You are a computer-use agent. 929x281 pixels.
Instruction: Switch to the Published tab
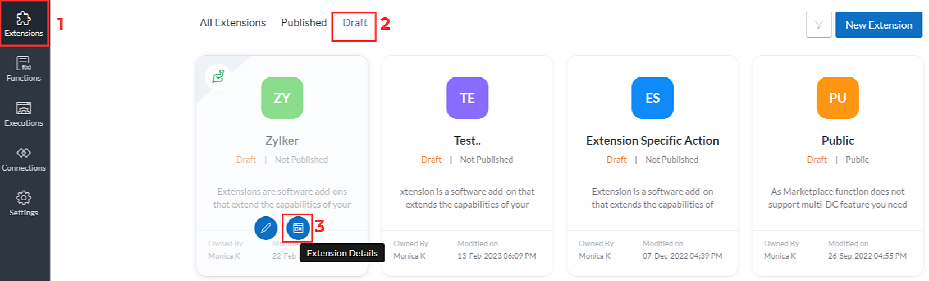[304, 23]
